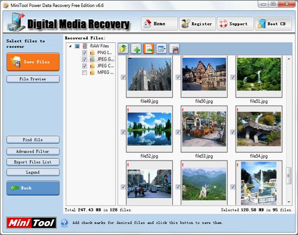The width and height of the screenshot is (298, 235).
Task: Click Export Files List button
Action: pos(33,162)
